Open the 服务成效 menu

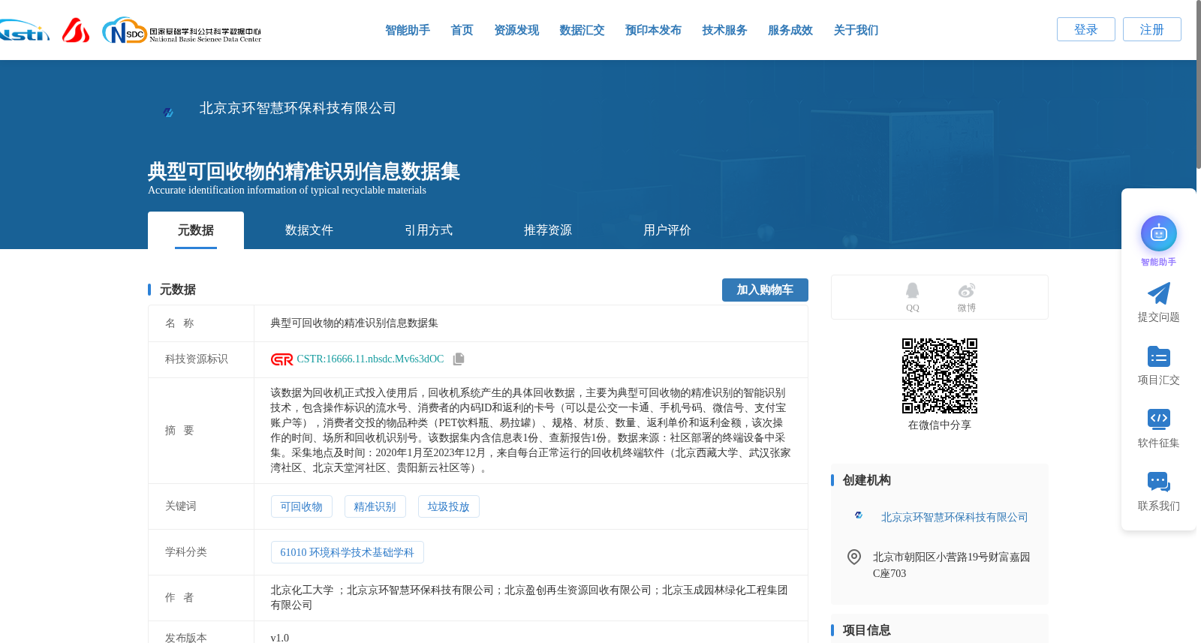790,30
